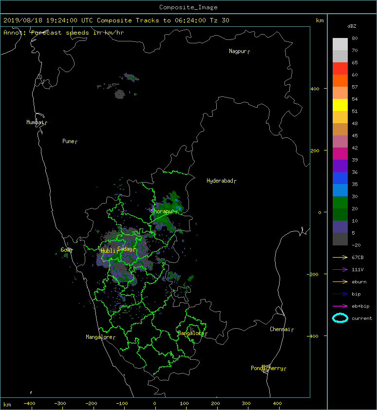Click the 60 dBZ orange swatch
The height and width of the screenshot is (410, 377).
tap(340, 80)
